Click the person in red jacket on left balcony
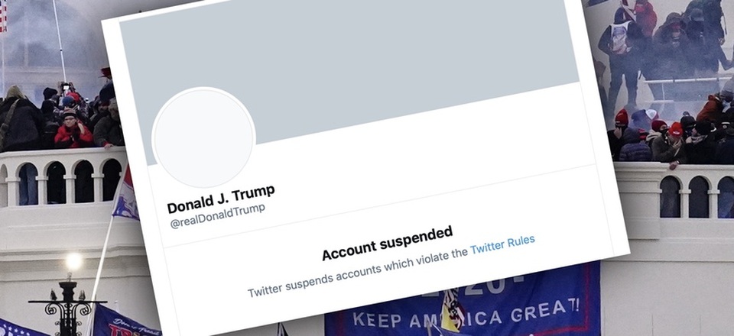Viewport: 734px width, 336px height. pos(73,131)
